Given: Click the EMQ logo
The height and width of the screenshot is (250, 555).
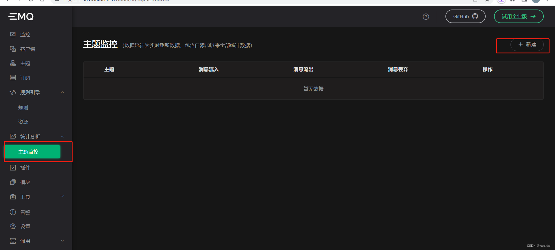Looking at the screenshot, I should click(x=21, y=16).
